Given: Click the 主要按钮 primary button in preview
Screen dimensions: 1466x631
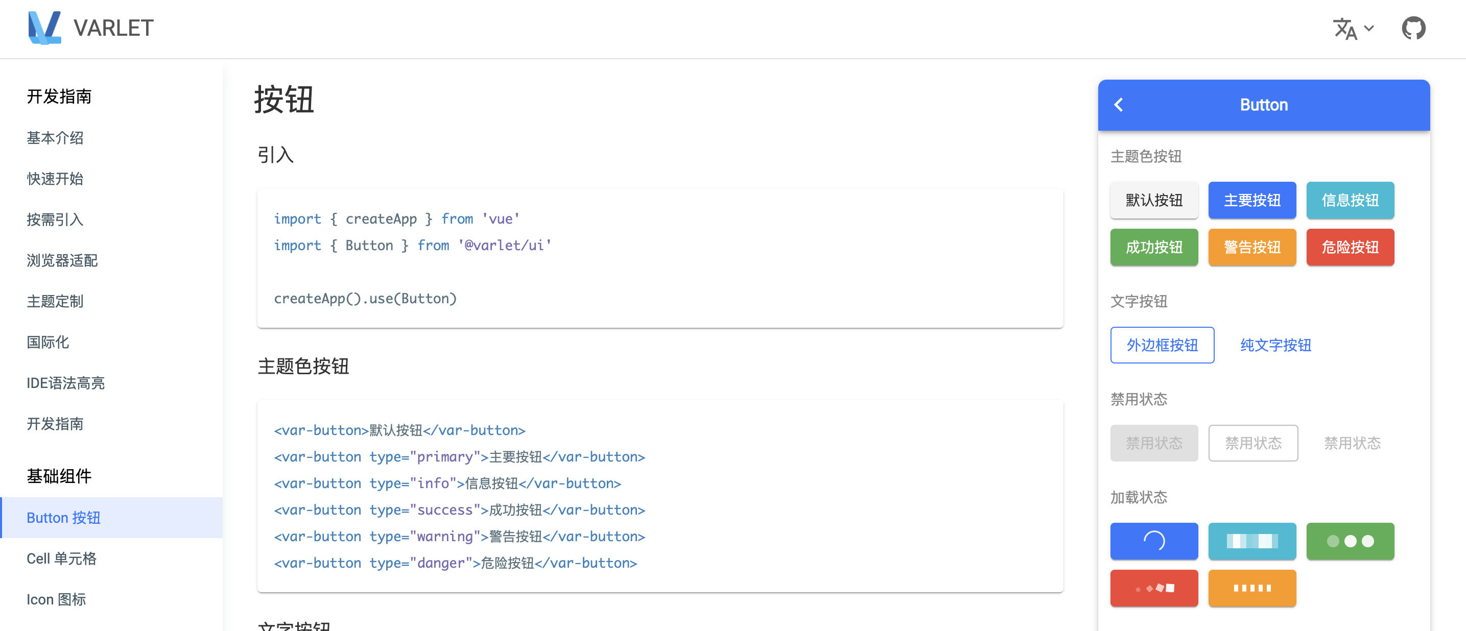Looking at the screenshot, I should pyautogui.click(x=1252, y=200).
